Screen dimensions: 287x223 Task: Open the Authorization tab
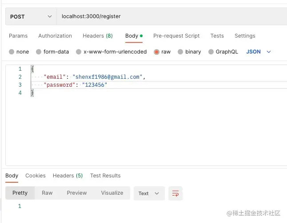tap(55, 36)
